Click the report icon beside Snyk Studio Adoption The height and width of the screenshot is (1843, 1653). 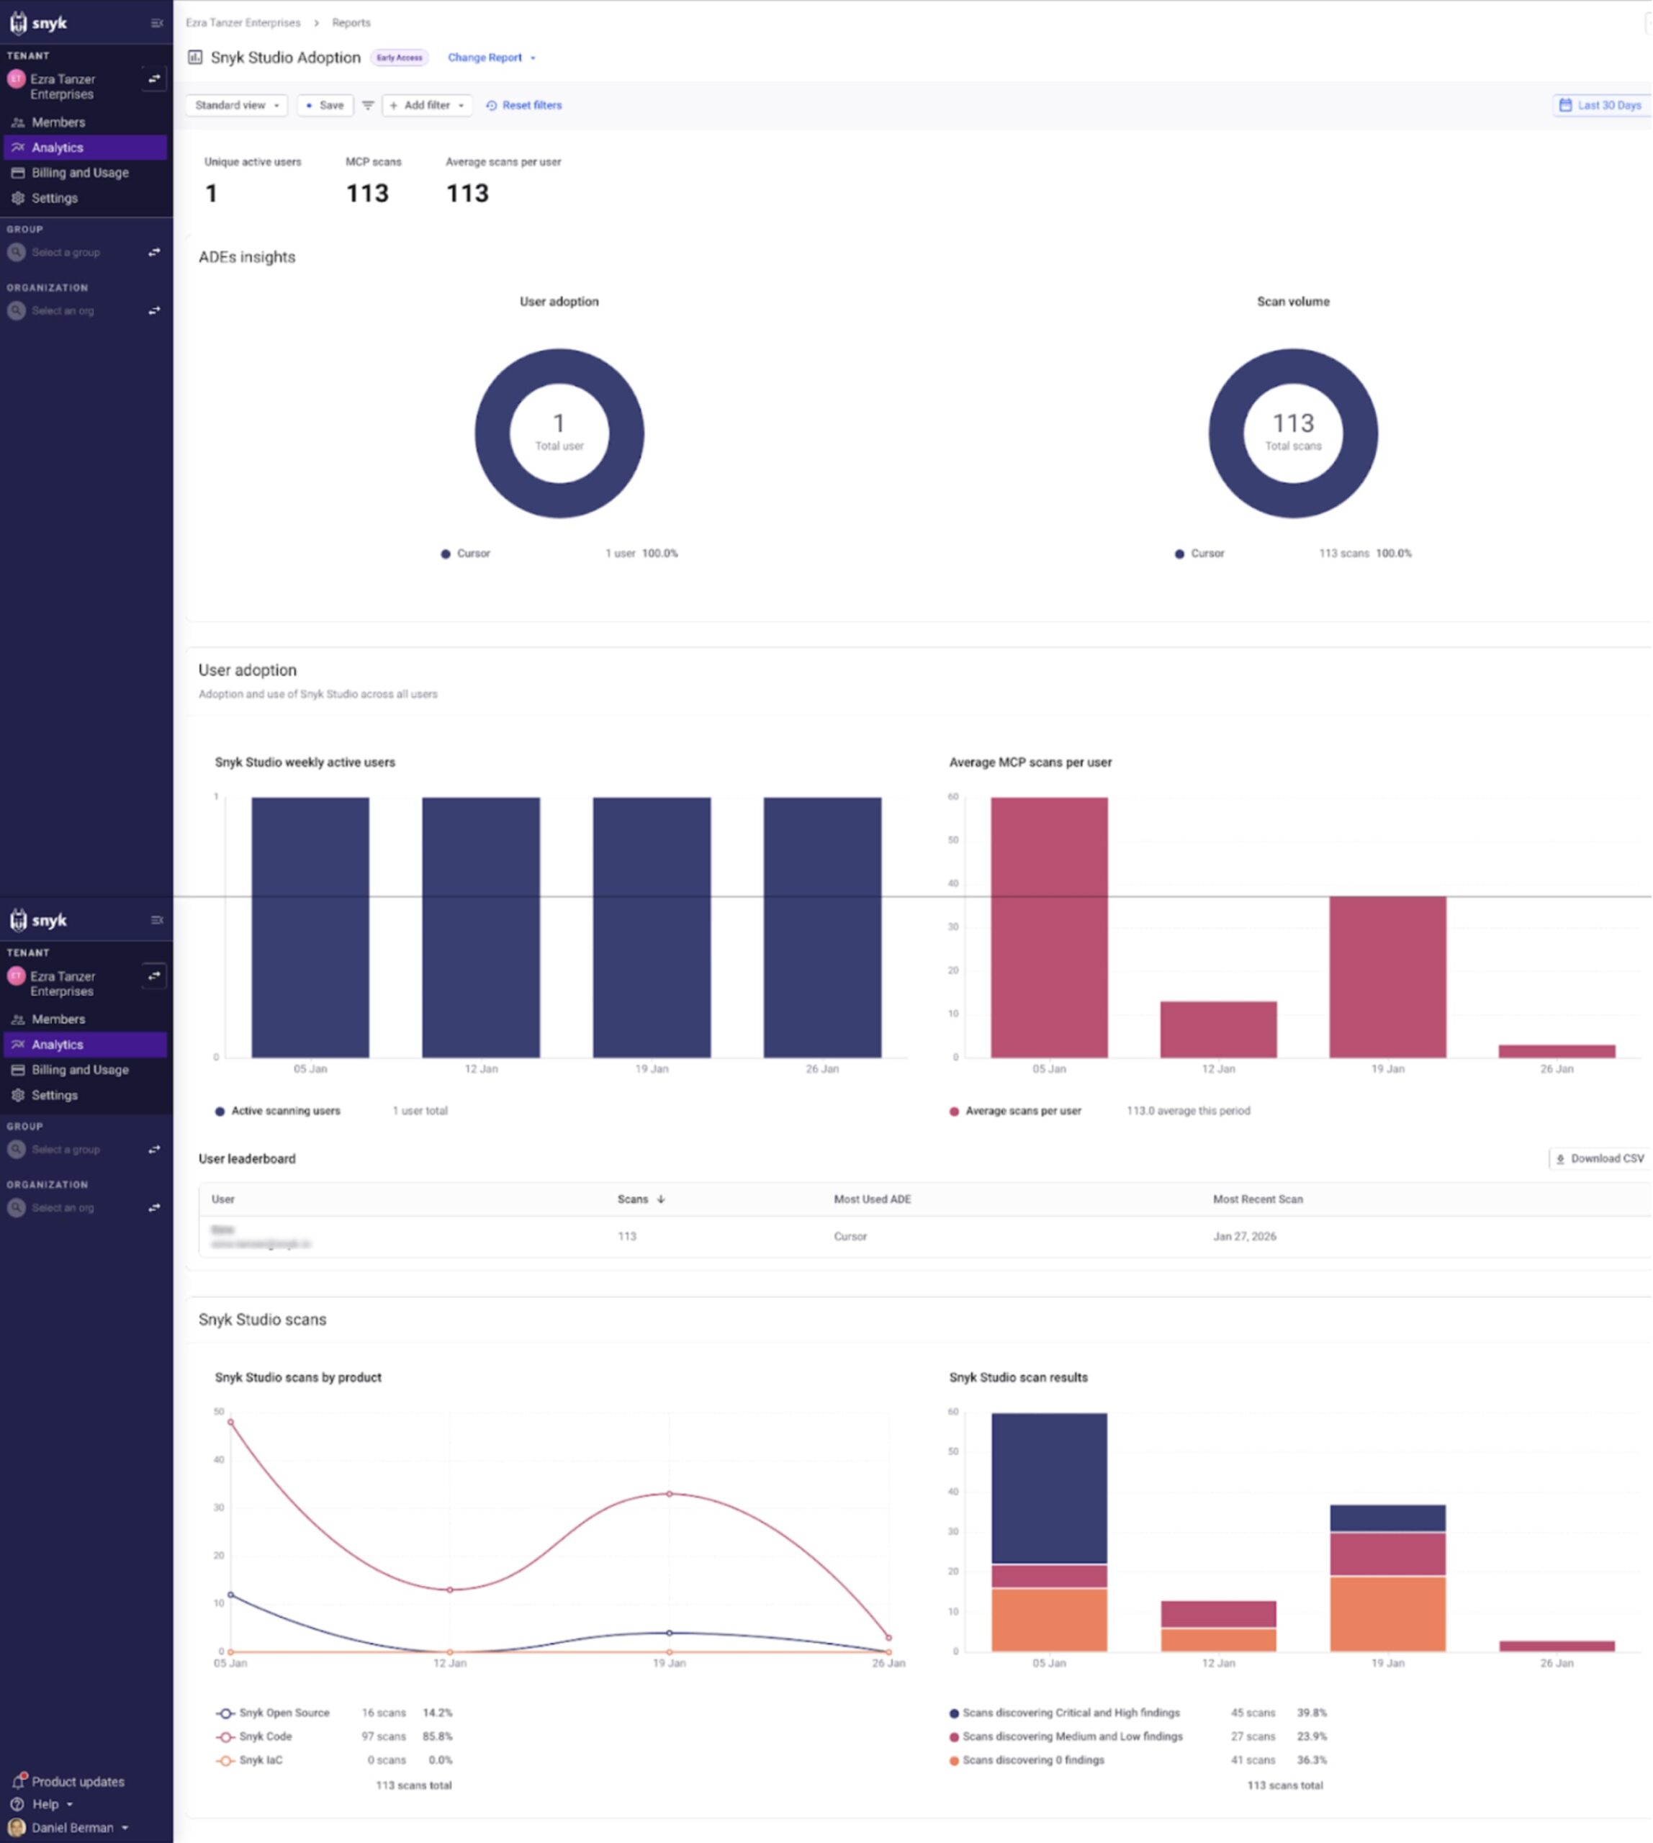click(x=194, y=57)
